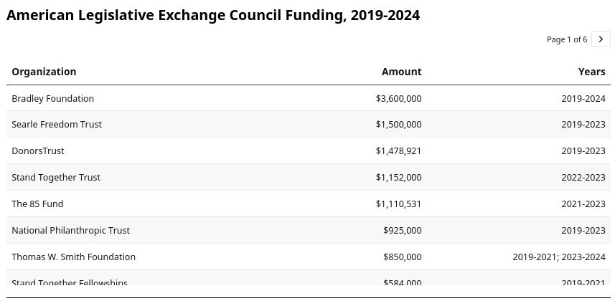The image size is (615, 306).
Task: Select the DonorsTrust cell
Action: pos(38,150)
